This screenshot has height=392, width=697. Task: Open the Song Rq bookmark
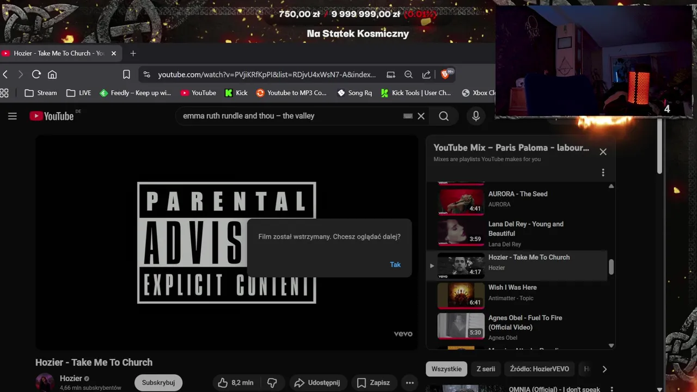coord(354,93)
